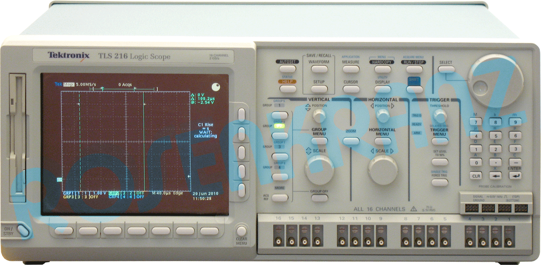Push the HELP button under STATUS

(x=288, y=89)
